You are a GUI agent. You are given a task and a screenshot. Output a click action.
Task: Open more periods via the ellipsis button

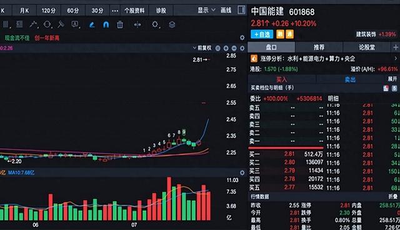(115, 11)
